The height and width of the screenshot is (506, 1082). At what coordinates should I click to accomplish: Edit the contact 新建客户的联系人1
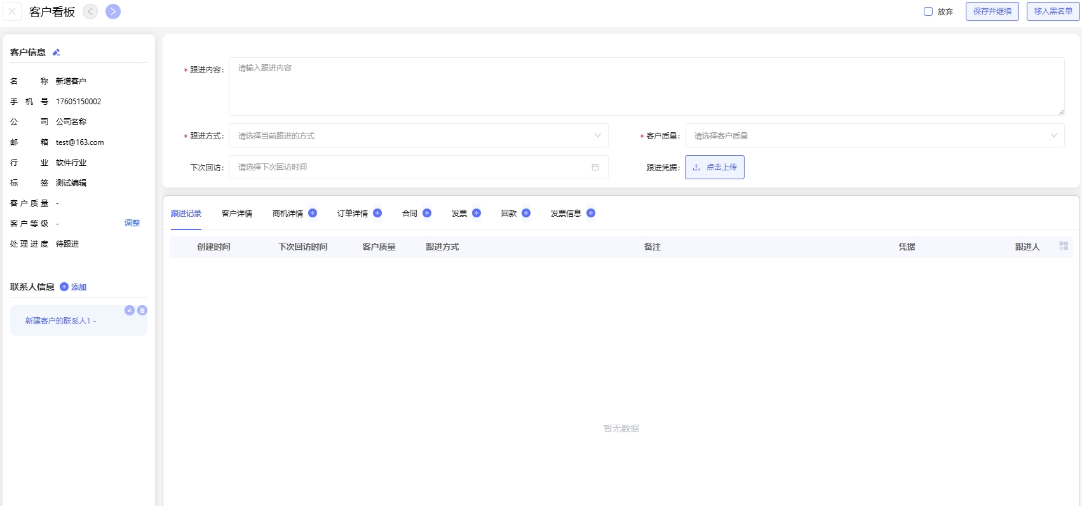point(130,310)
